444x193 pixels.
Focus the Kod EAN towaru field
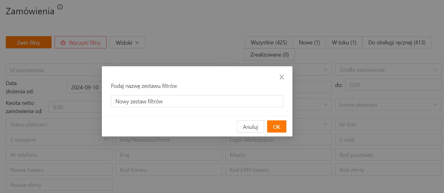tap(278, 170)
